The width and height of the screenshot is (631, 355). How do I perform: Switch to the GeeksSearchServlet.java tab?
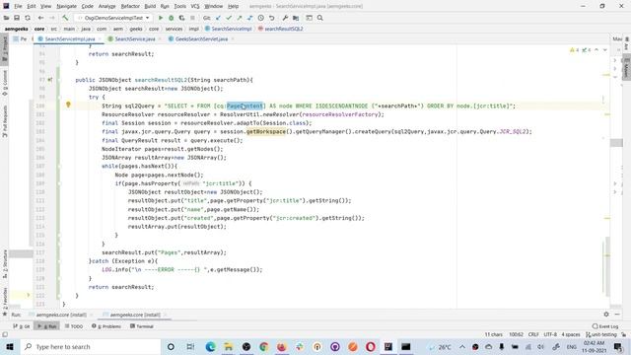[201, 39]
